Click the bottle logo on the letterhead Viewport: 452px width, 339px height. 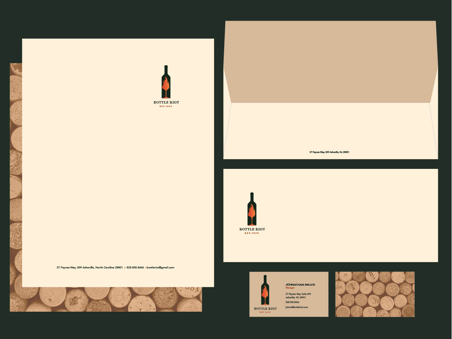166,82
